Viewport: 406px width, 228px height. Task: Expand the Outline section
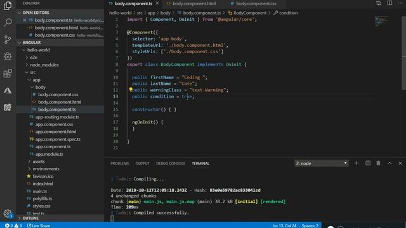tap(20, 218)
